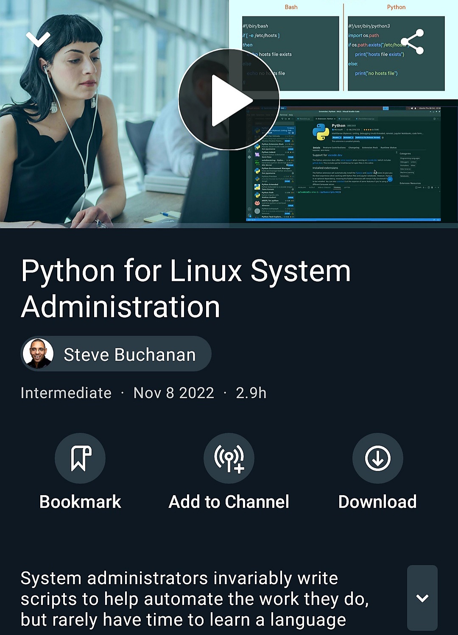Tap the Intermediate skill level label
Screen dimensions: 458x635
pyautogui.click(x=66, y=393)
